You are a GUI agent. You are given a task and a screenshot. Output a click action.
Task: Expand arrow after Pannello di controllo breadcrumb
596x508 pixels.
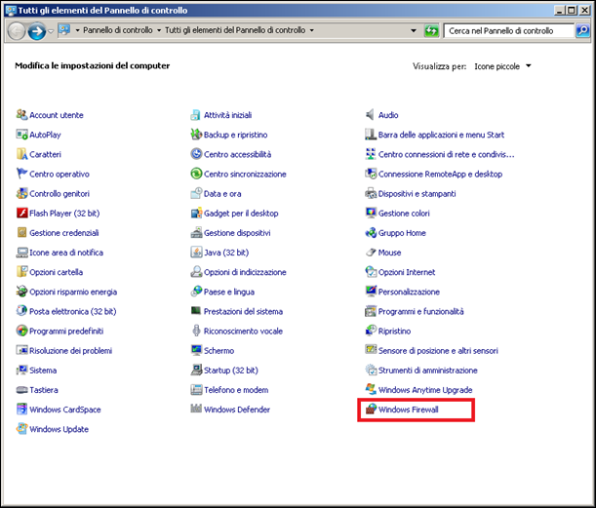pos(158,30)
